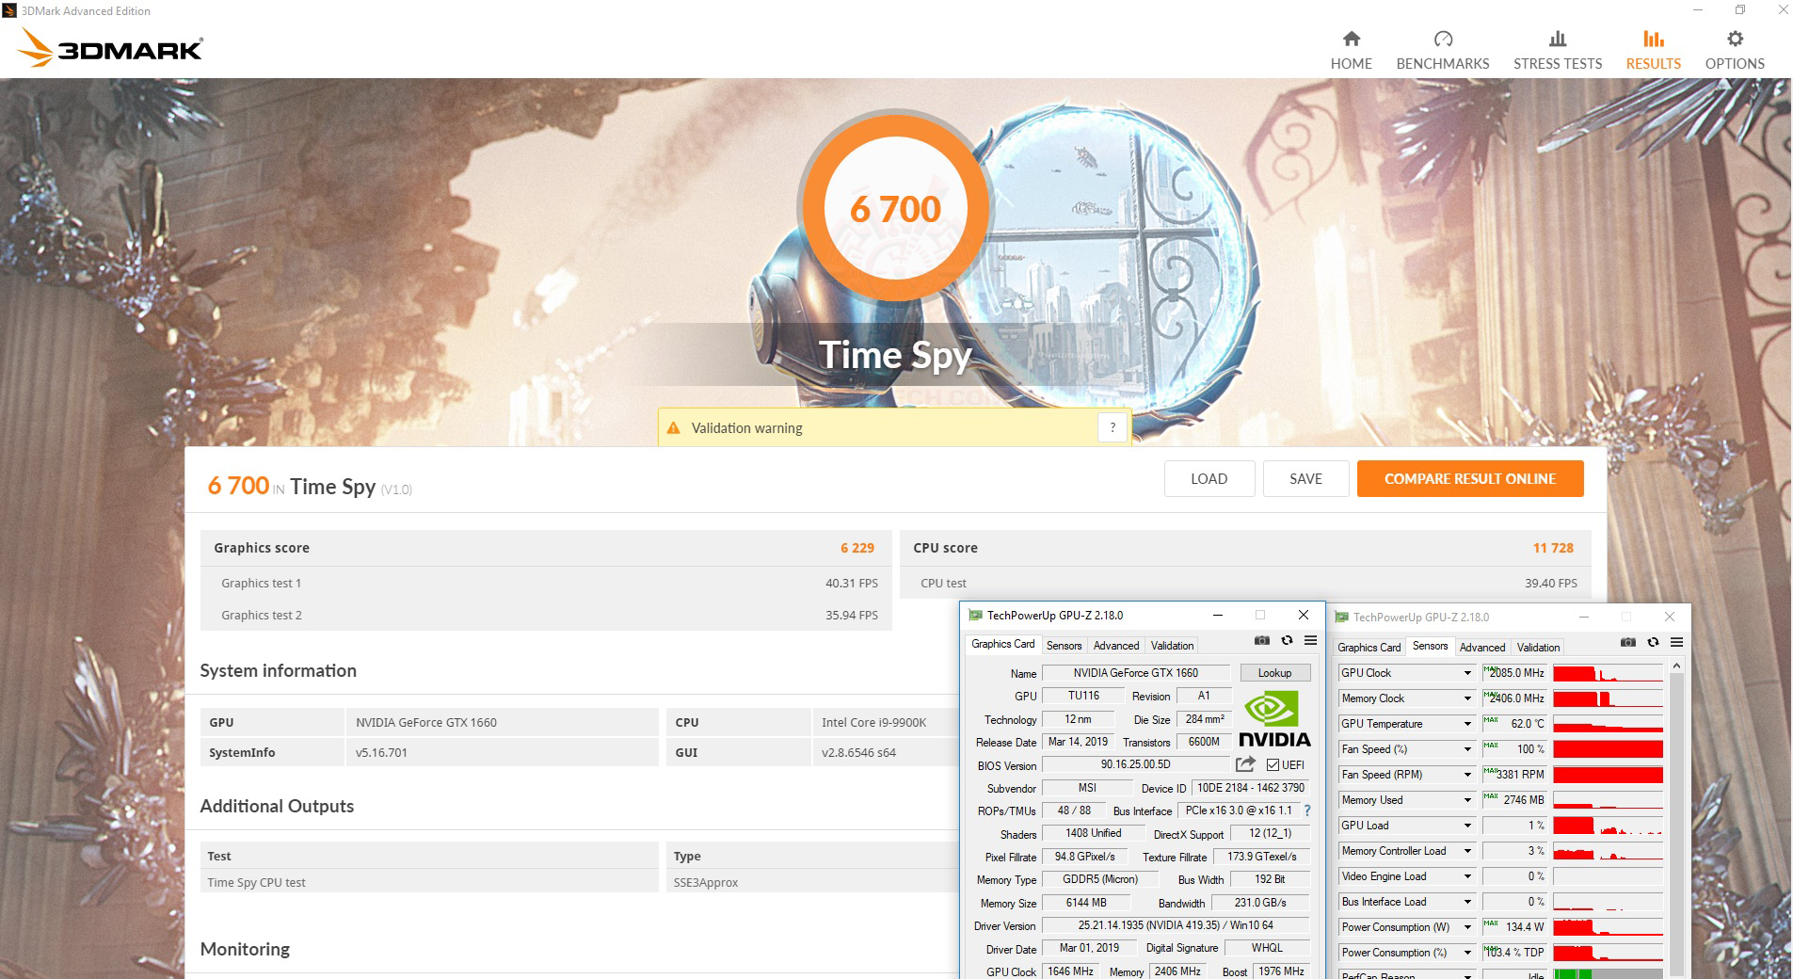This screenshot has width=1793, height=979.
Task: Select Graphics Card tab in left GPU-Z window
Action: (1002, 645)
